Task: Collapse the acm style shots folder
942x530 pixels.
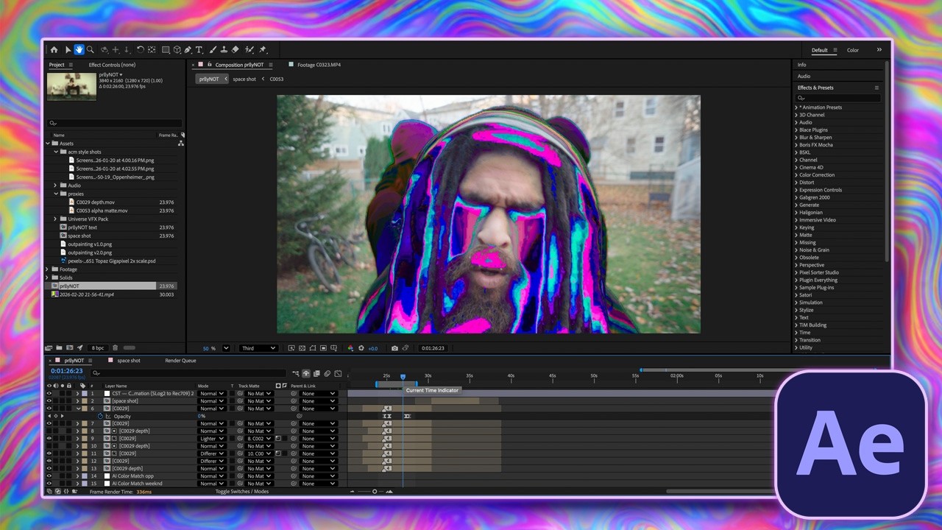Action: (56, 152)
